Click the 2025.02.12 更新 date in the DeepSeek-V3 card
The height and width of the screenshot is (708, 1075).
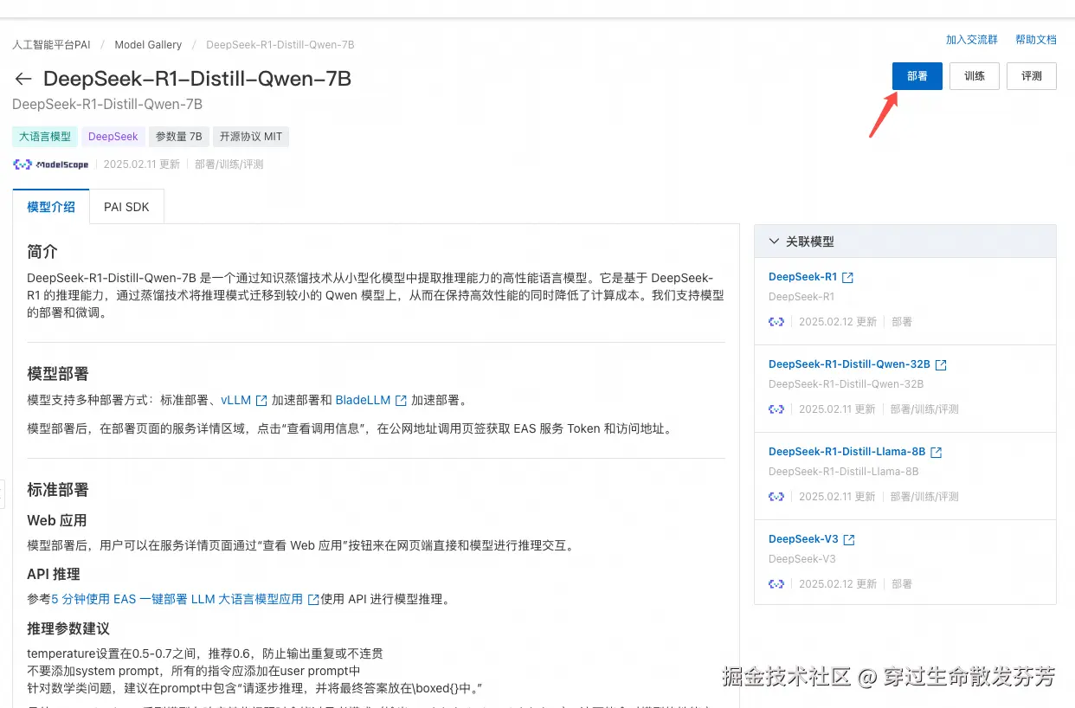[x=838, y=584]
